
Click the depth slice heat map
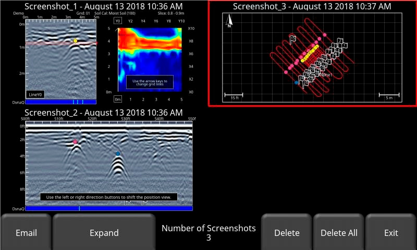149,60
